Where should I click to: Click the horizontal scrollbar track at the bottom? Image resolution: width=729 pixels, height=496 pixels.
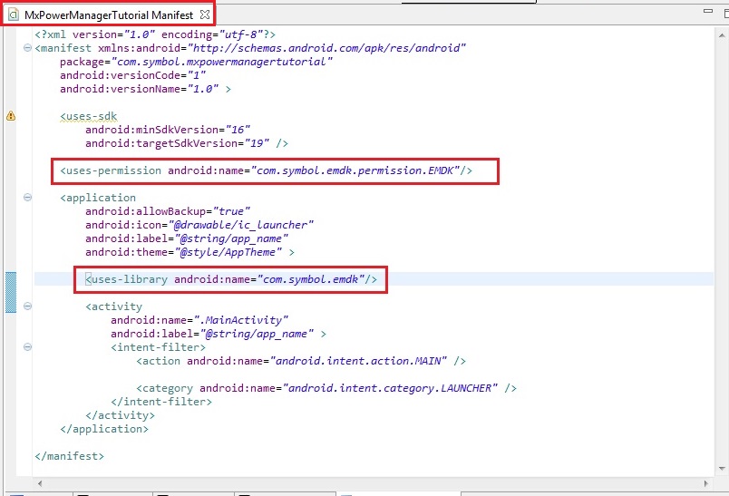pyautogui.click(x=363, y=484)
